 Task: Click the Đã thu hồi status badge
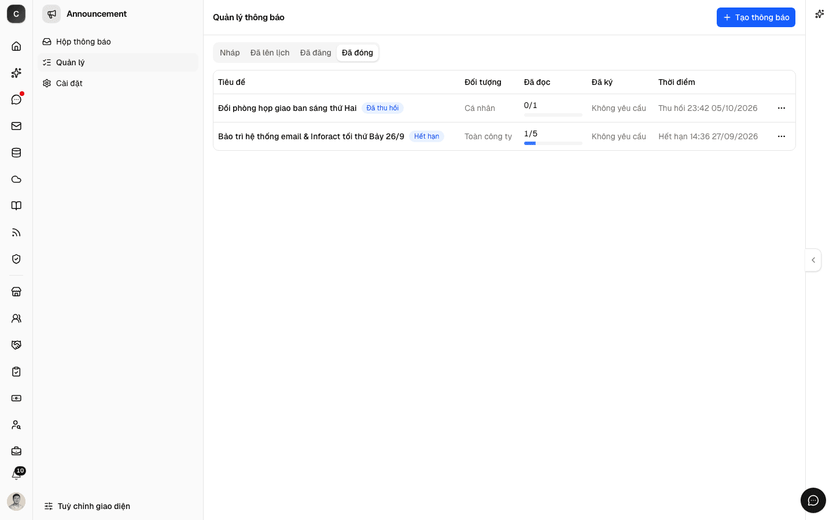coord(382,108)
